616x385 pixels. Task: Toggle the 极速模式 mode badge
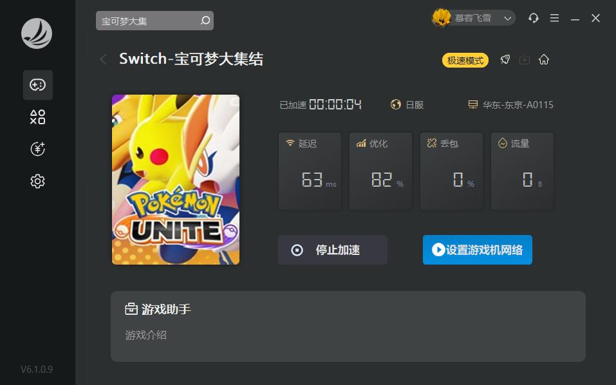[x=465, y=60]
